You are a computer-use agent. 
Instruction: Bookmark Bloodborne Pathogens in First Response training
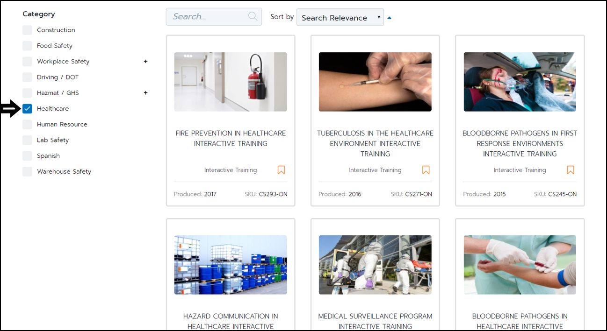[571, 170]
